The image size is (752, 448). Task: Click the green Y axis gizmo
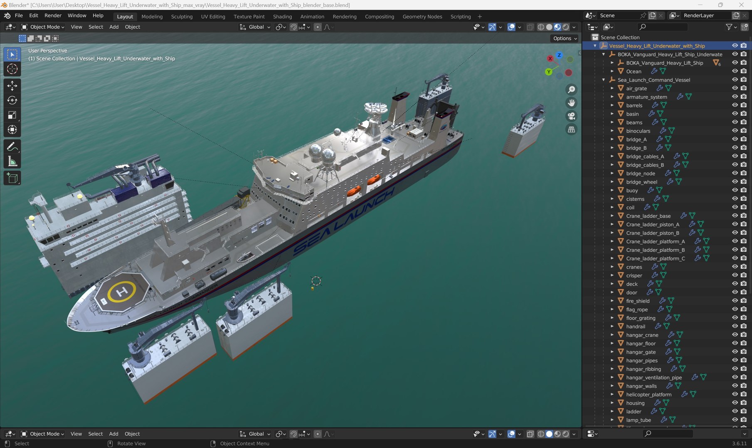tap(549, 72)
